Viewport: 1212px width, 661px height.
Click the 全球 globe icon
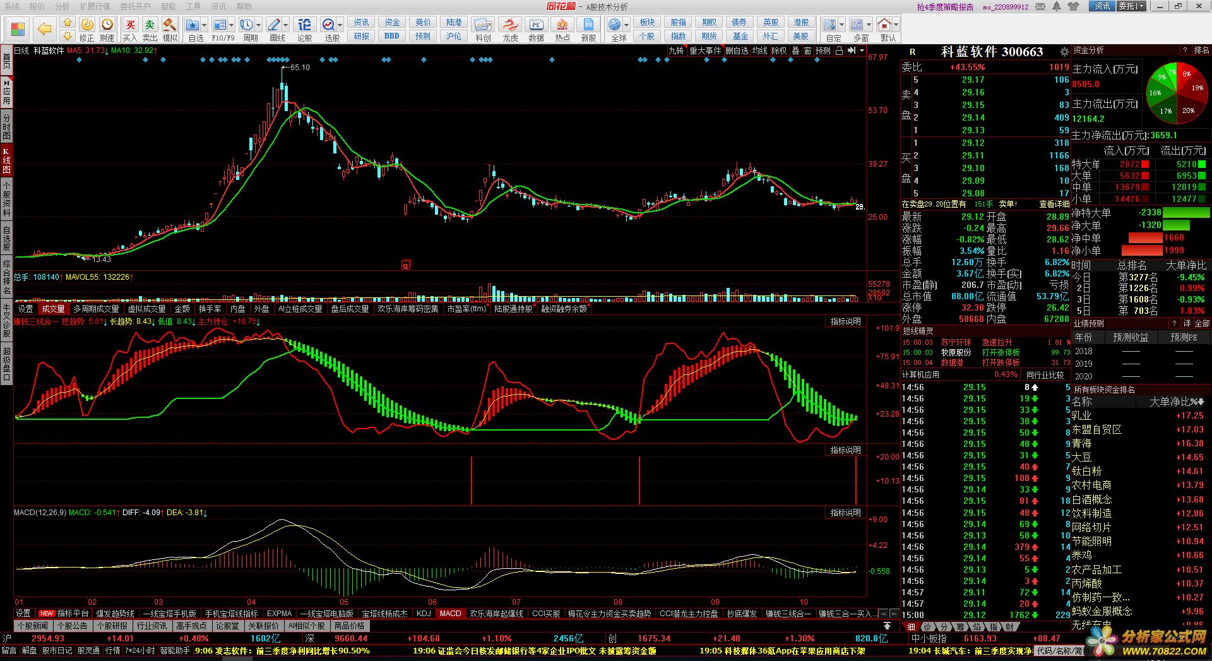click(614, 25)
